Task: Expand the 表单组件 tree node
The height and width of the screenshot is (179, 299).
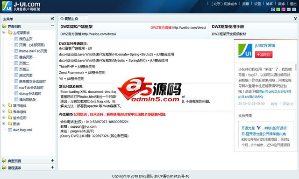Action: tap(4, 111)
